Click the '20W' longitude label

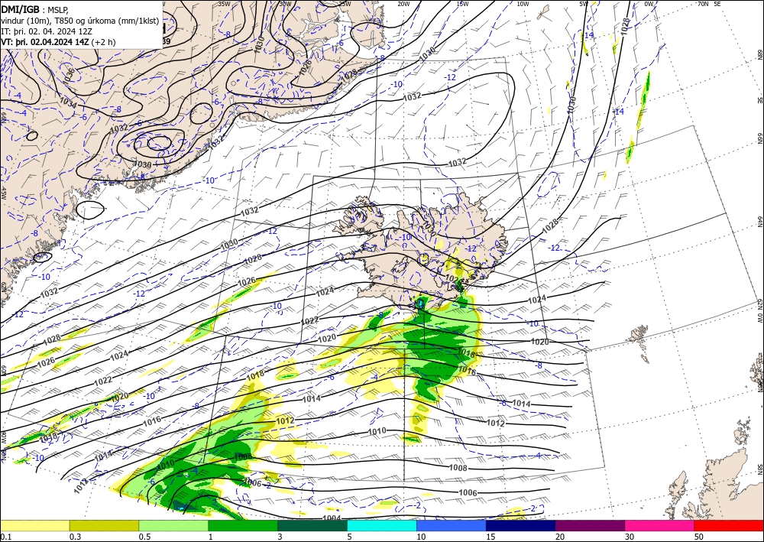point(403,4)
